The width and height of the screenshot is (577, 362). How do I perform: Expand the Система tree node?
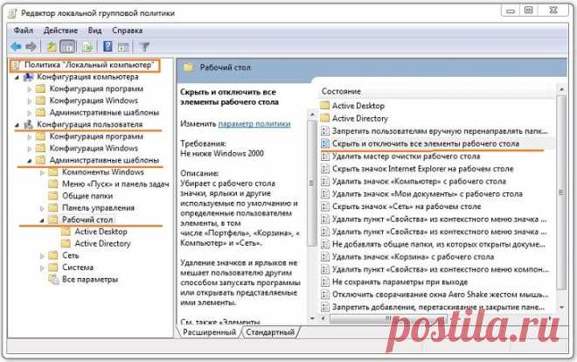tap(42, 268)
